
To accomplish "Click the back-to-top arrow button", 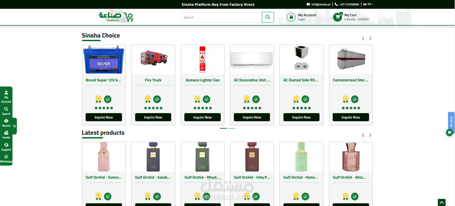I will (x=442, y=202).
